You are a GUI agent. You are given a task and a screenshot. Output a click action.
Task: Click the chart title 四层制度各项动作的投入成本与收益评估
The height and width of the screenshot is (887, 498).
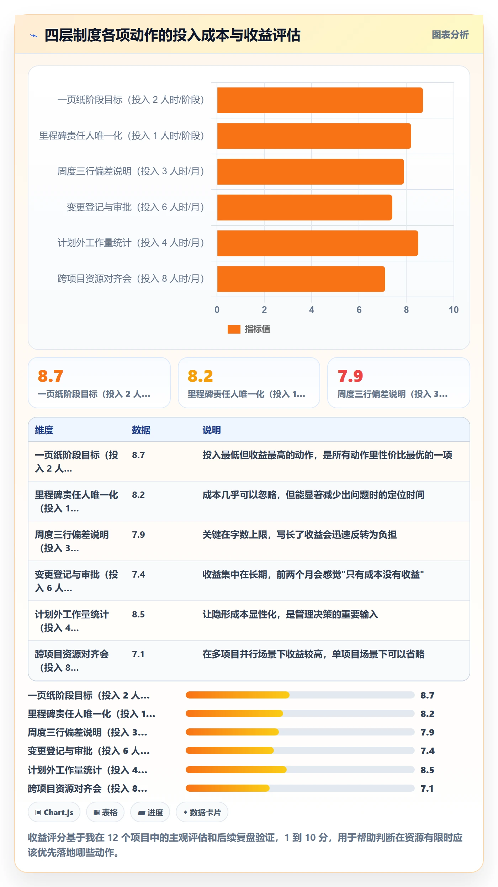(173, 35)
